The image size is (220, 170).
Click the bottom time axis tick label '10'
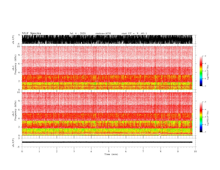point(195,151)
